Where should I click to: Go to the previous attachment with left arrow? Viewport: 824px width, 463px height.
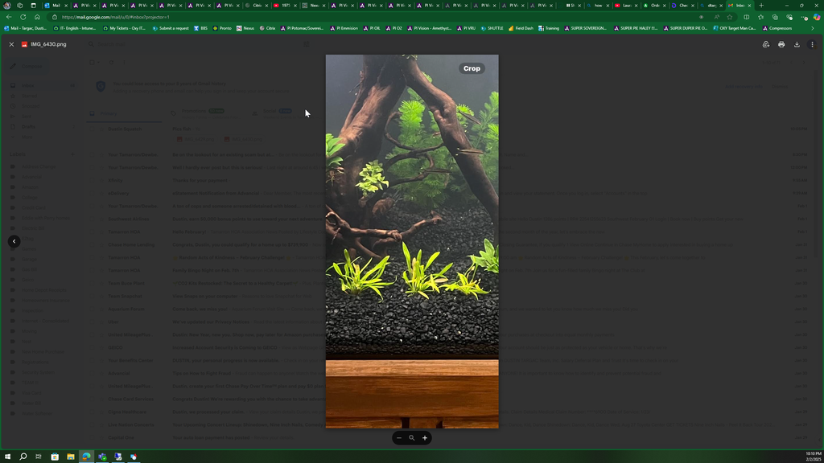(14, 241)
